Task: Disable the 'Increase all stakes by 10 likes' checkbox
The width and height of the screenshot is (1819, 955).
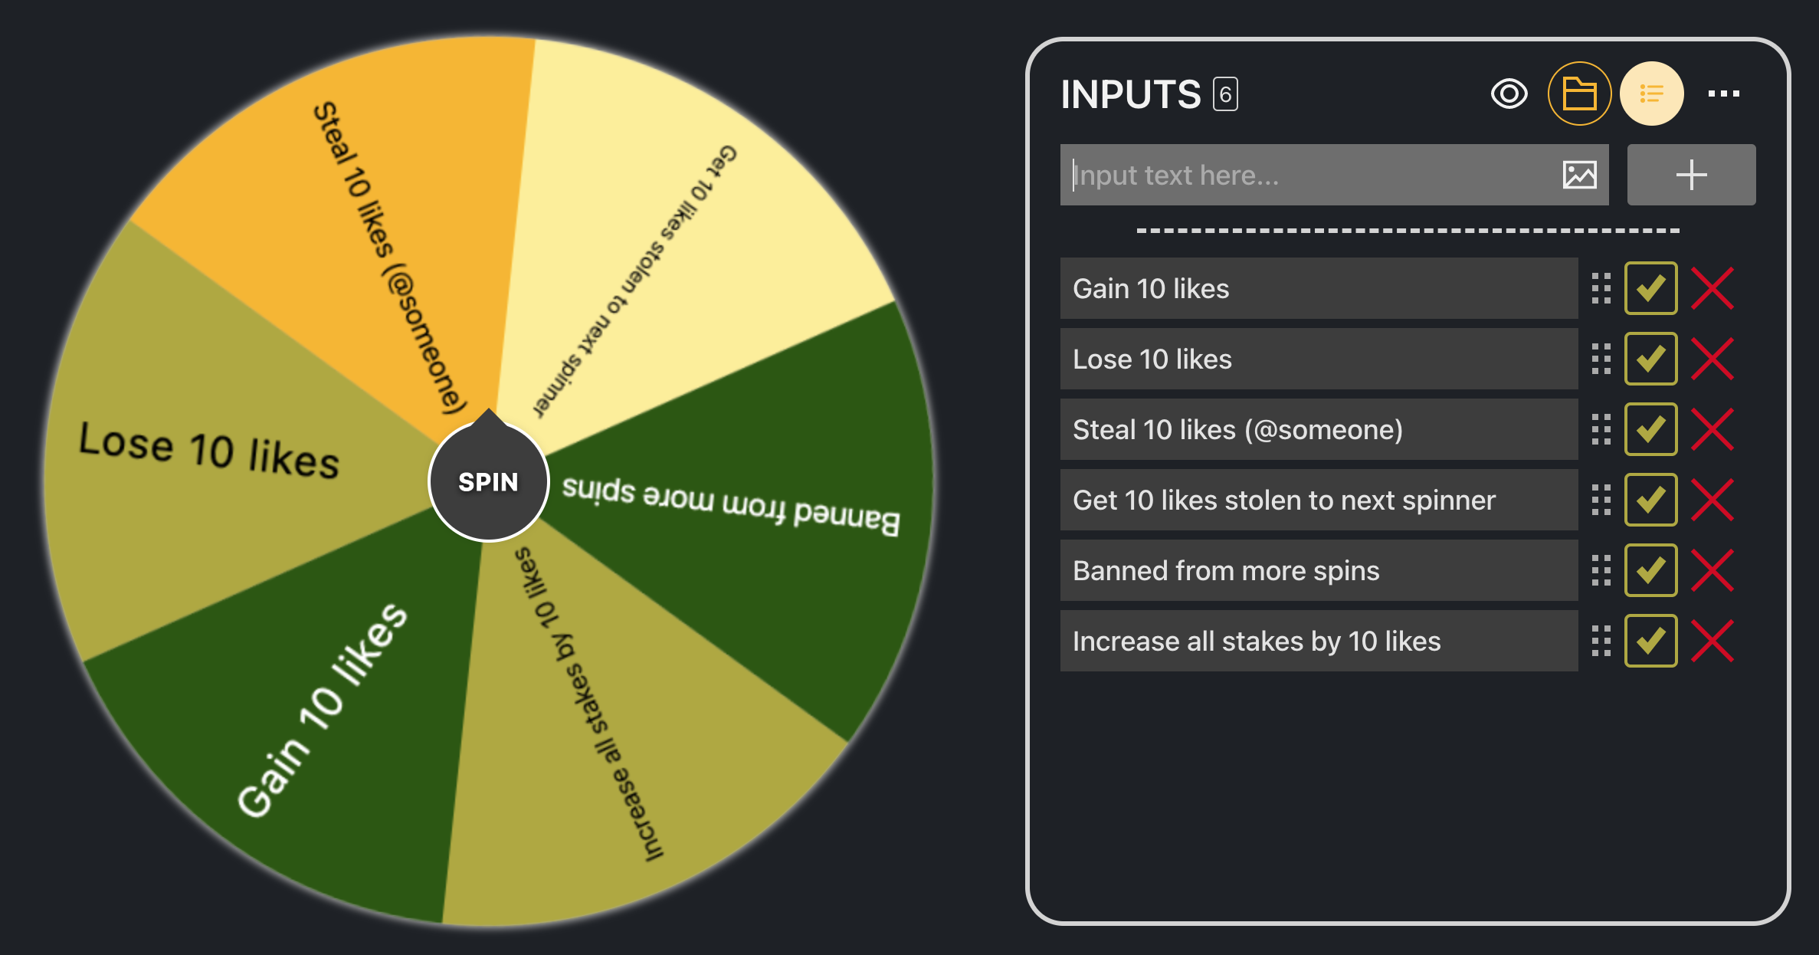Action: tap(1650, 641)
